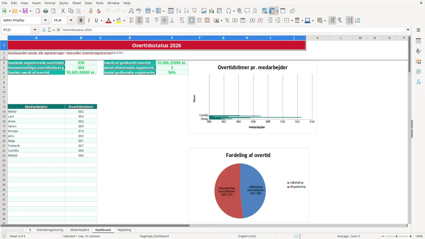Click the Function Wizard fx icon
The height and width of the screenshot is (239, 425).
coord(44,30)
